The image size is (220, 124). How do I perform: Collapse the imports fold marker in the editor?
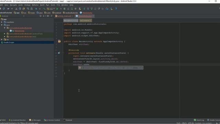tap(63, 30)
